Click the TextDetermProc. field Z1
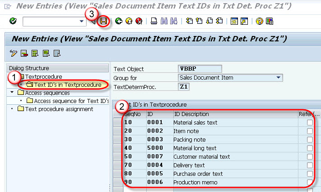The height and width of the screenshot is (192, 321). (x=184, y=86)
